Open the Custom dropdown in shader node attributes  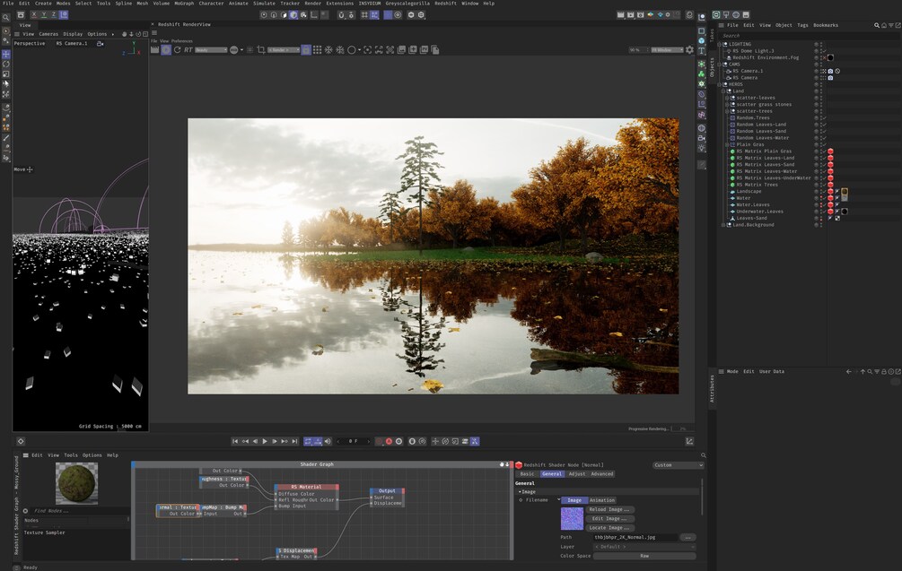679,465
